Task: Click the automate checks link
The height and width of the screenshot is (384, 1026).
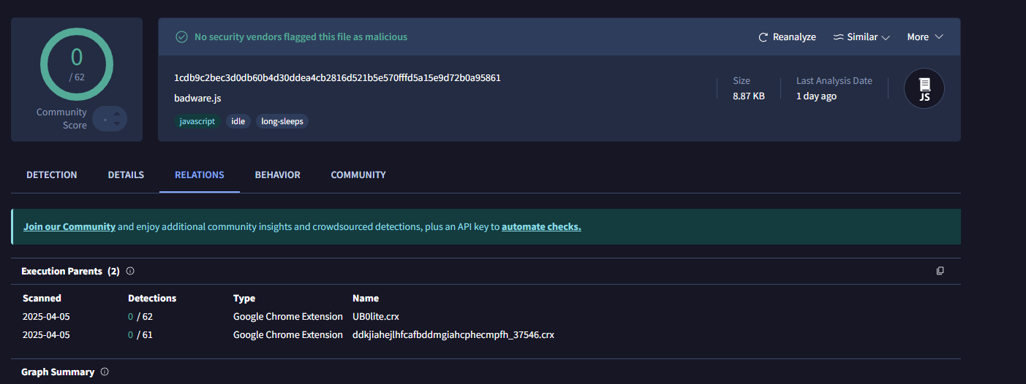Action: 541,227
